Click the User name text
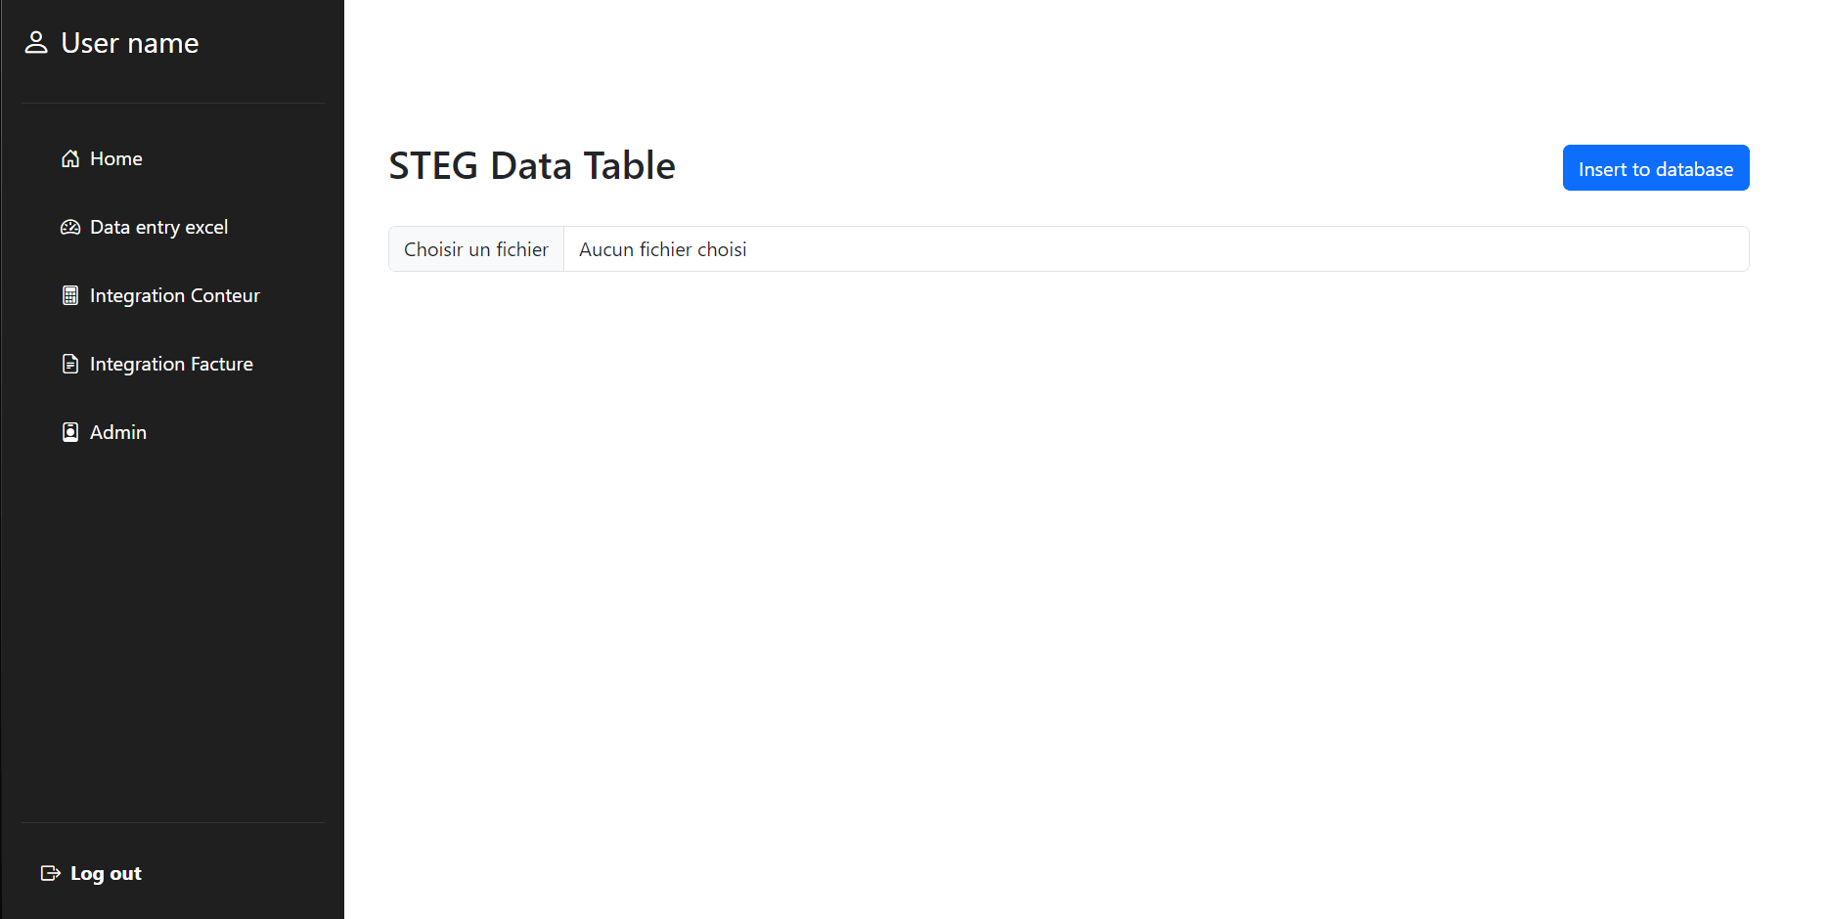The image size is (1829, 919). pyautogui.click(x=130, y=43)
